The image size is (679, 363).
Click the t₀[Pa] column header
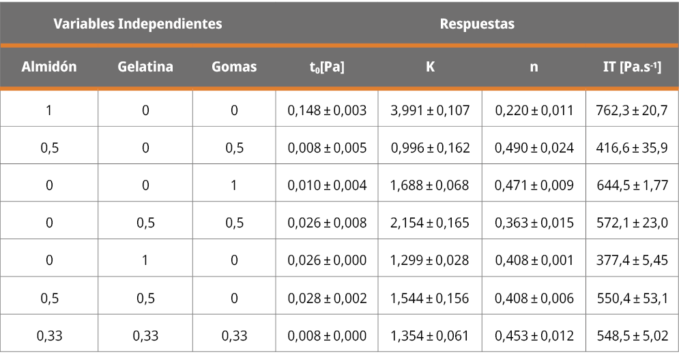[x=327, y=67]
